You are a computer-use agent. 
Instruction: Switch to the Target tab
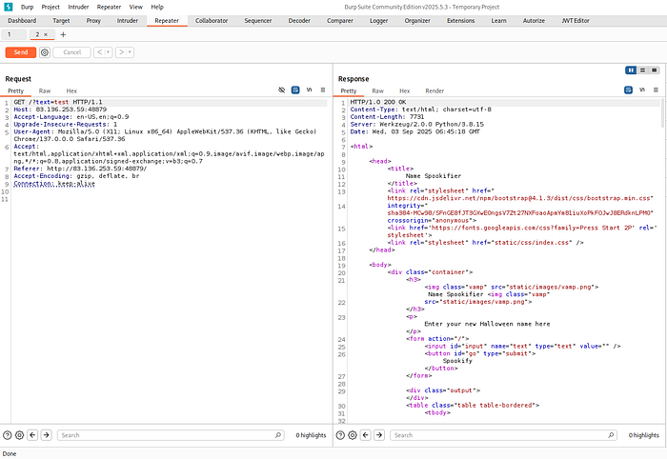61,20
